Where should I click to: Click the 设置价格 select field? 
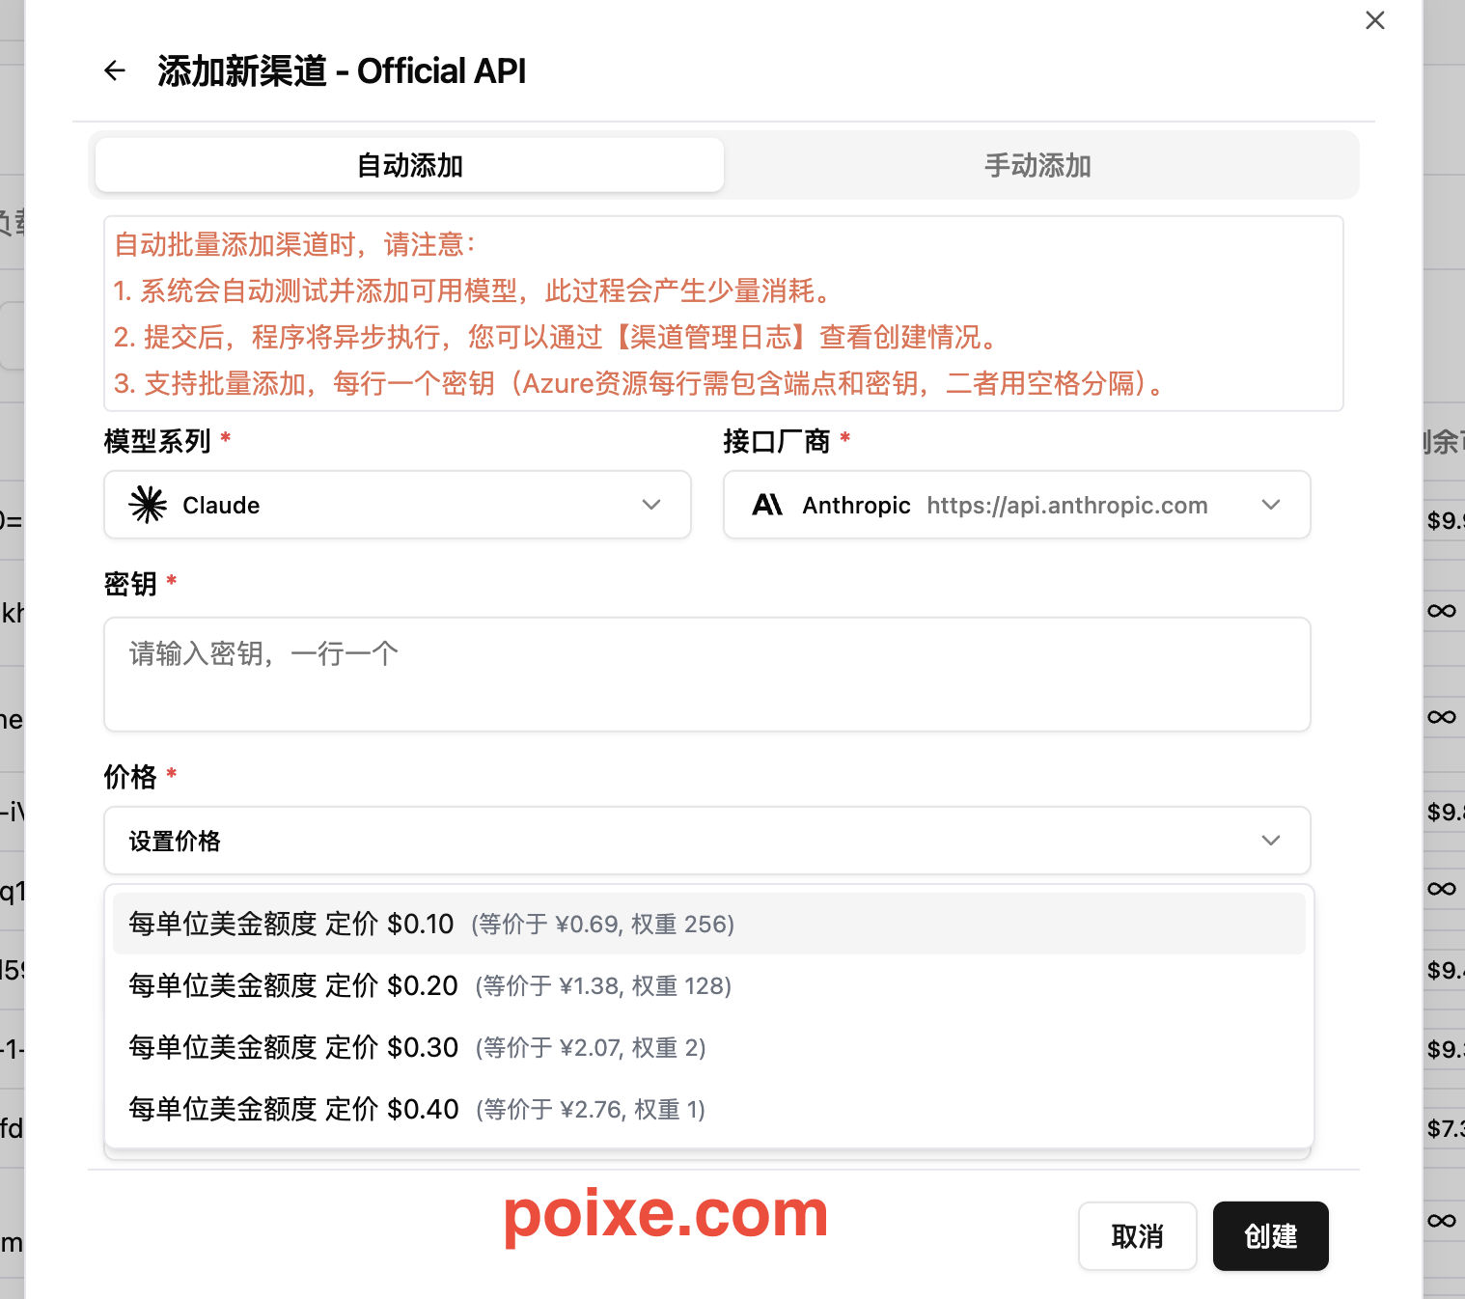click(x=676, y=841)
